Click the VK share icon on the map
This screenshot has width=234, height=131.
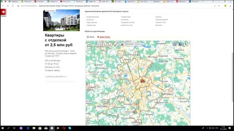pyautogui.click(x=175, y=44)
